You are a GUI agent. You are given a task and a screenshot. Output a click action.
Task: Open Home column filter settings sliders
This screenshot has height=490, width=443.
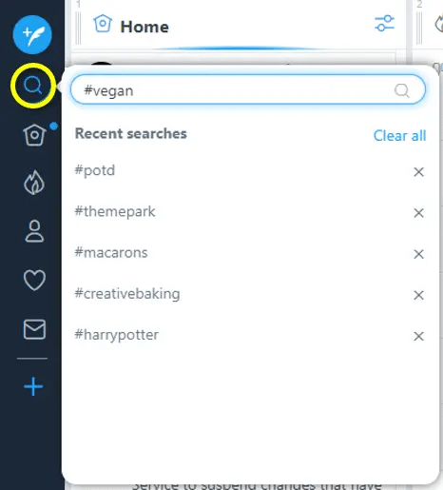coord(384,24)
